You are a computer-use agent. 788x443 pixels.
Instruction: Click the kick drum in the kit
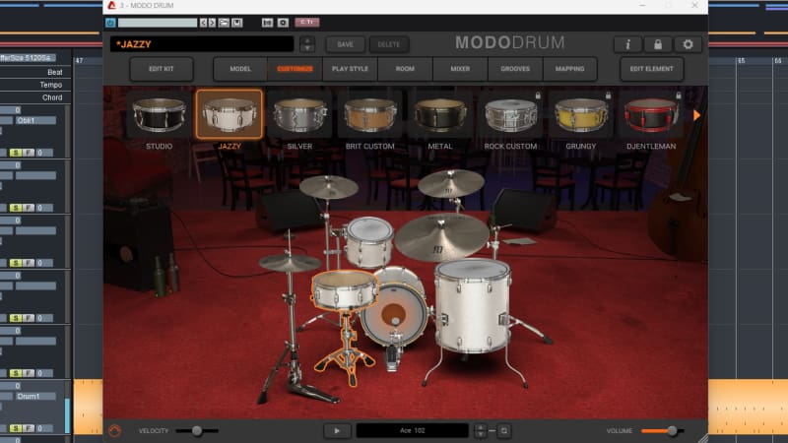pyautogui.click(x=394, y=314)
